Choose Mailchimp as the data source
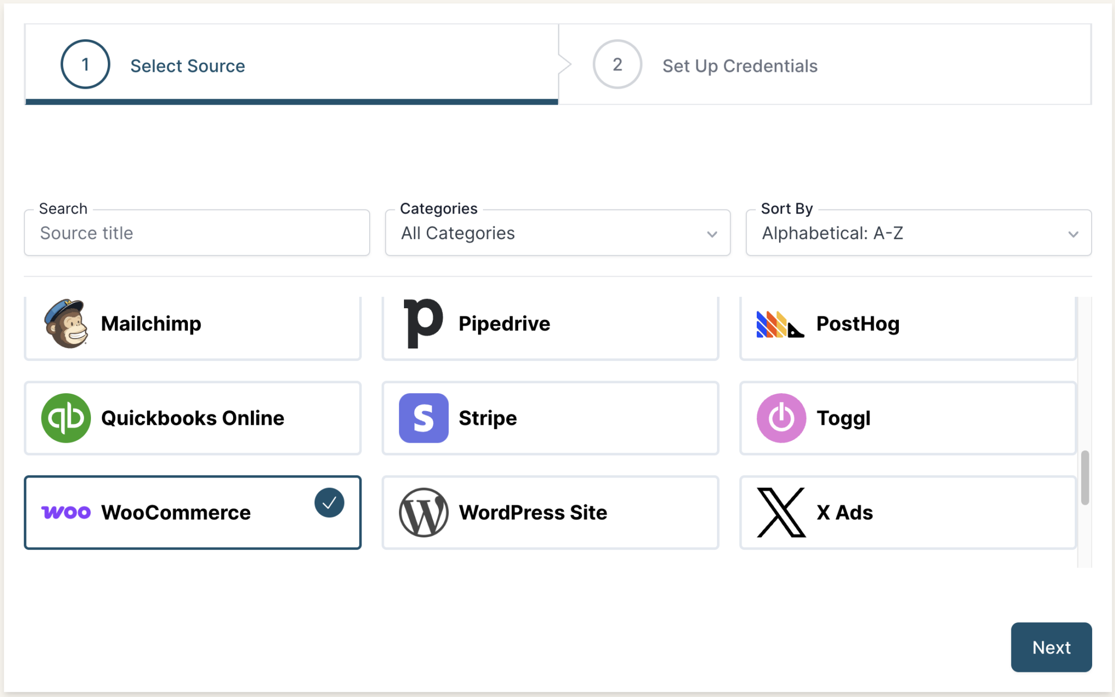Viewport: 1115px width, 697px height. [192, 324]
